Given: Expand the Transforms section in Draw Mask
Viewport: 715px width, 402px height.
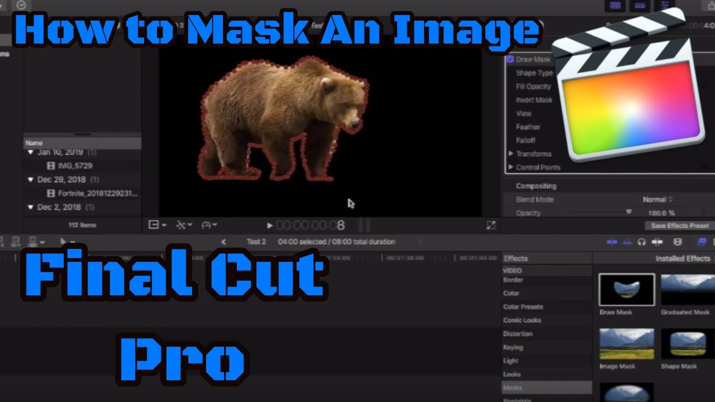Looking at the screenshot, I should [511, 154].
